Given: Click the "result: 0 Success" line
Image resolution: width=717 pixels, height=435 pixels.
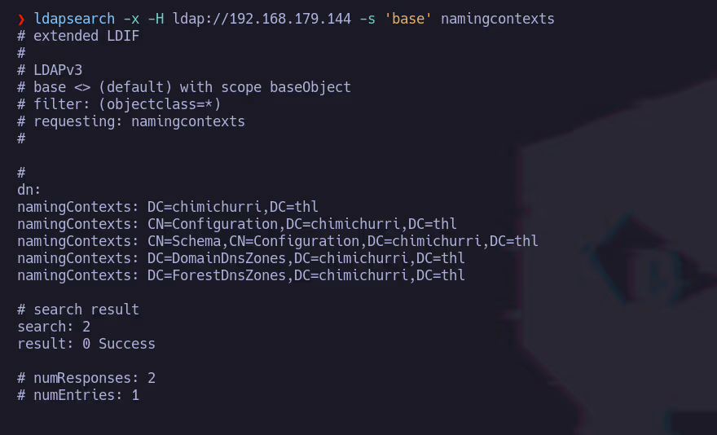Looking at the screenshot, I should (x=86, y=344).
